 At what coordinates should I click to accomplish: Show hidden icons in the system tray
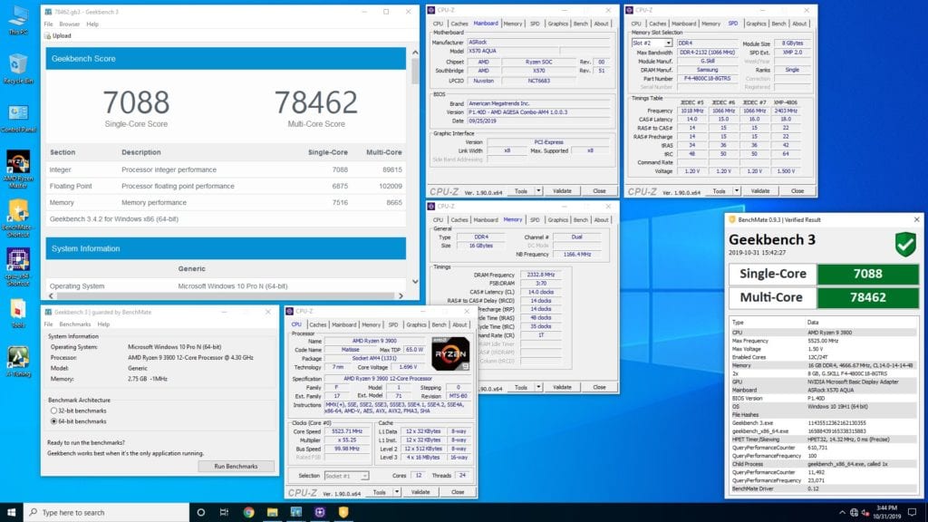tap(842, 513)
